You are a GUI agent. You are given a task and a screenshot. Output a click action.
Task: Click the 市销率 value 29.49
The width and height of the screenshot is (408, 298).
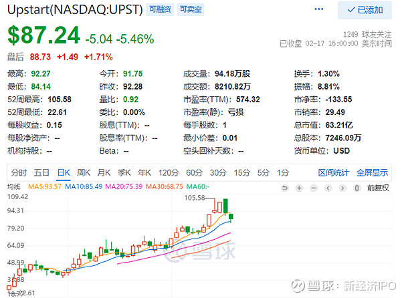335,112
